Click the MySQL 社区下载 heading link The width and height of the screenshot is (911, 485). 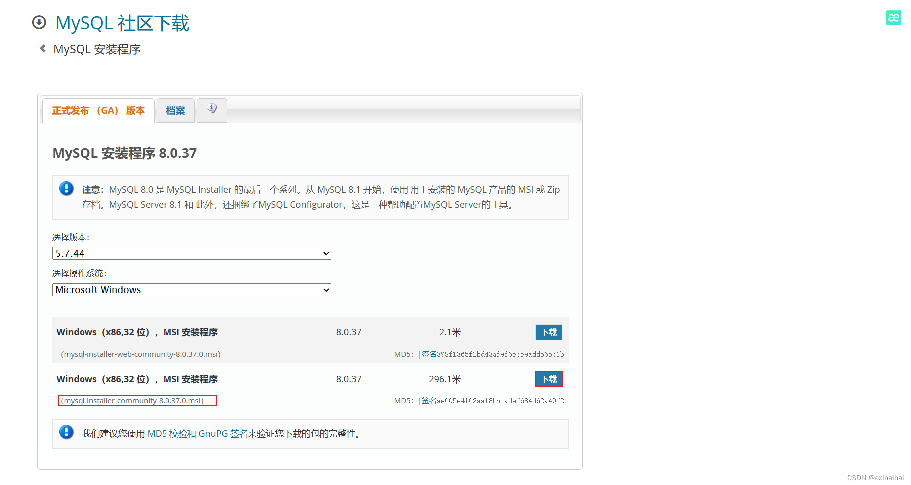click(x=122, y=23)
